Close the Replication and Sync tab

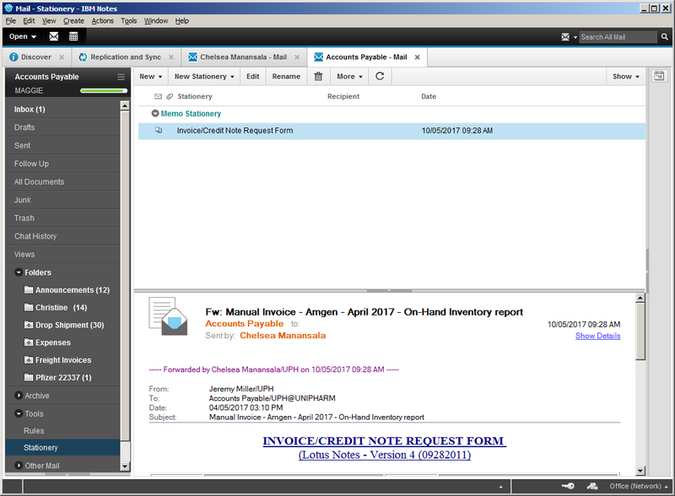171,57
